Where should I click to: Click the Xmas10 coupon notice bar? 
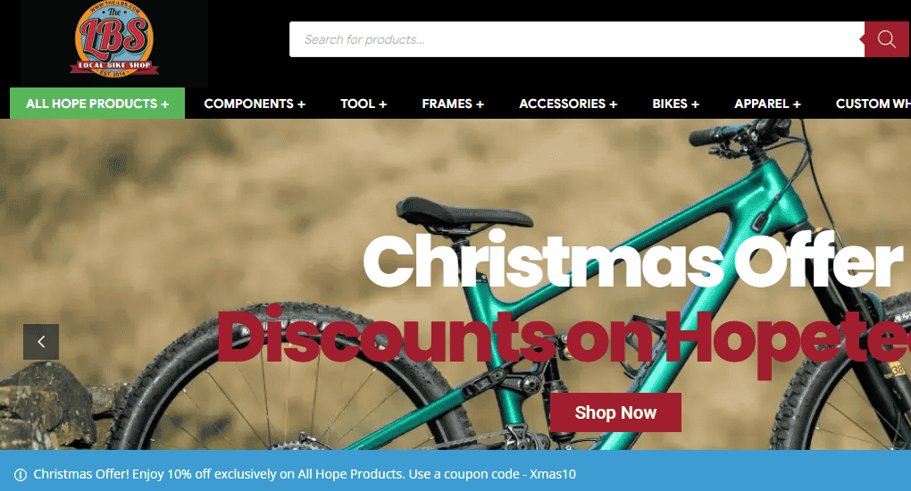pyautogui.click(x=455, y=470)
